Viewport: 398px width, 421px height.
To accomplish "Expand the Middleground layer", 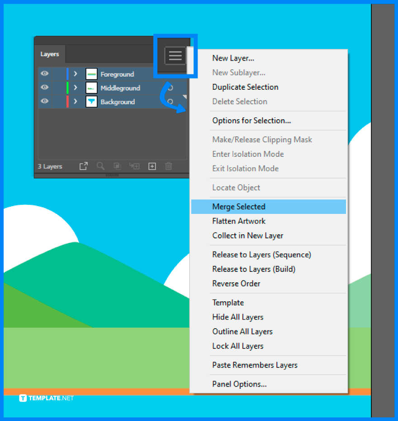I will pyautogui.click(x=75, y=88).
